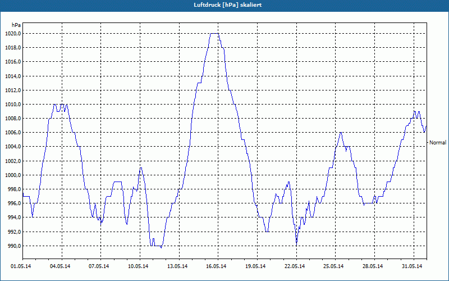The width and height of the screenshot is (449, 281).
Task: Click the 13.05.14 date label
Action: [177, 266]
